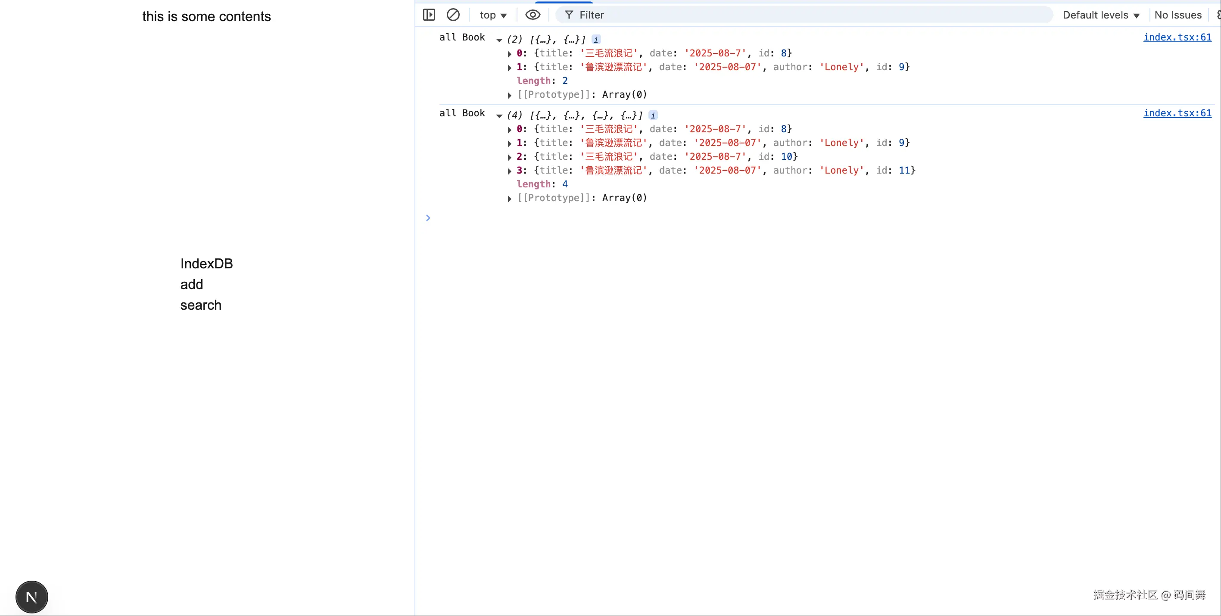The image size is (1221, 616).
Task: Collapse the second all Book array (4)
Action: click(499, 115)
